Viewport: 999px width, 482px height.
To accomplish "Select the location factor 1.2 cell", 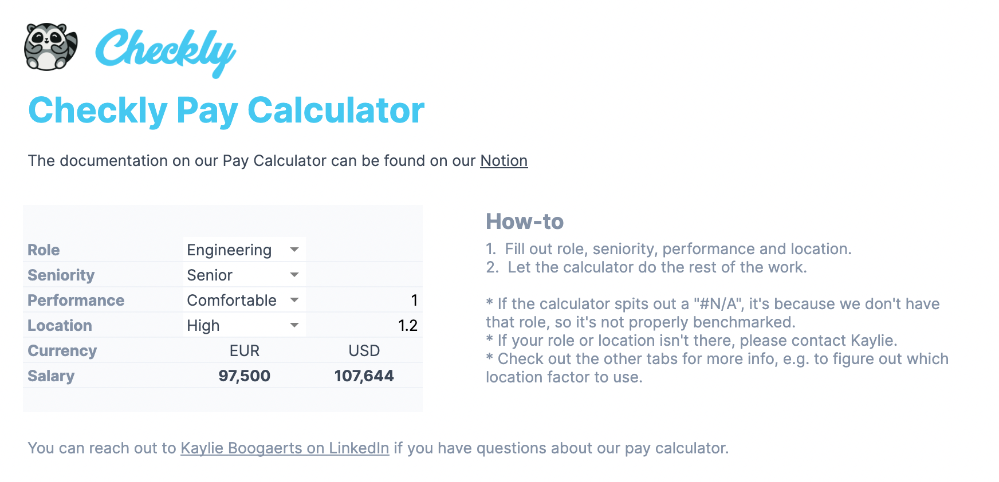I will point(407,326).
